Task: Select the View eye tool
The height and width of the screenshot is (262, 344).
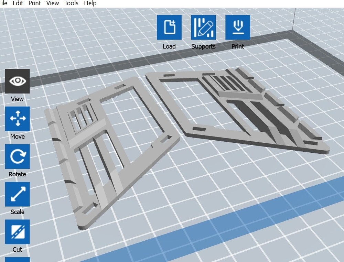Action: coord(18,81)
